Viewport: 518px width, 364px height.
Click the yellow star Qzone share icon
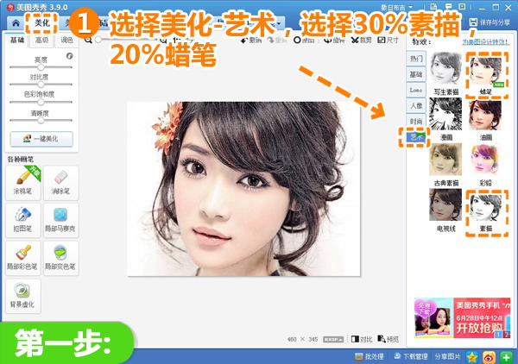point(471,357)
